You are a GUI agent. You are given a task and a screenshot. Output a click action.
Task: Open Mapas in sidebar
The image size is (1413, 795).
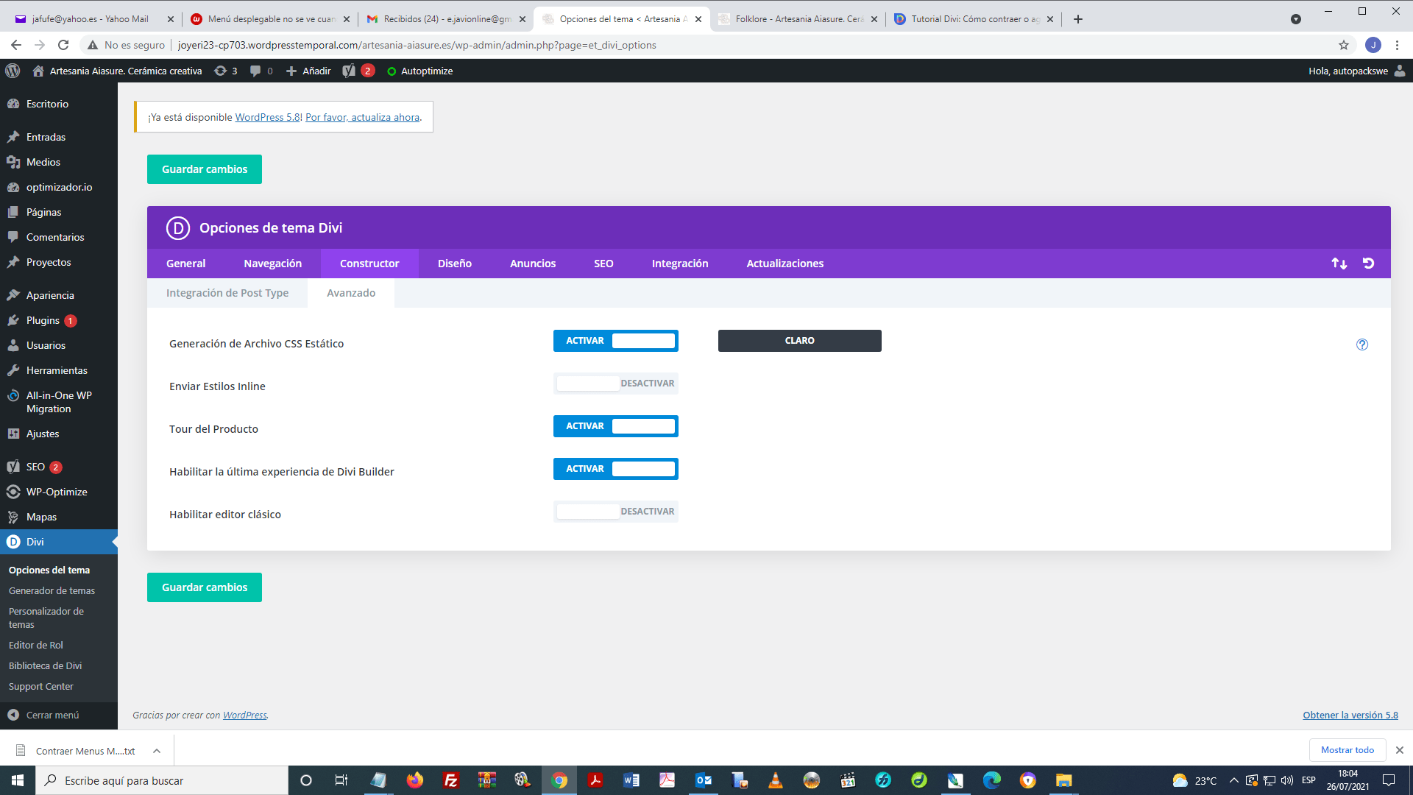coord(59,517)
